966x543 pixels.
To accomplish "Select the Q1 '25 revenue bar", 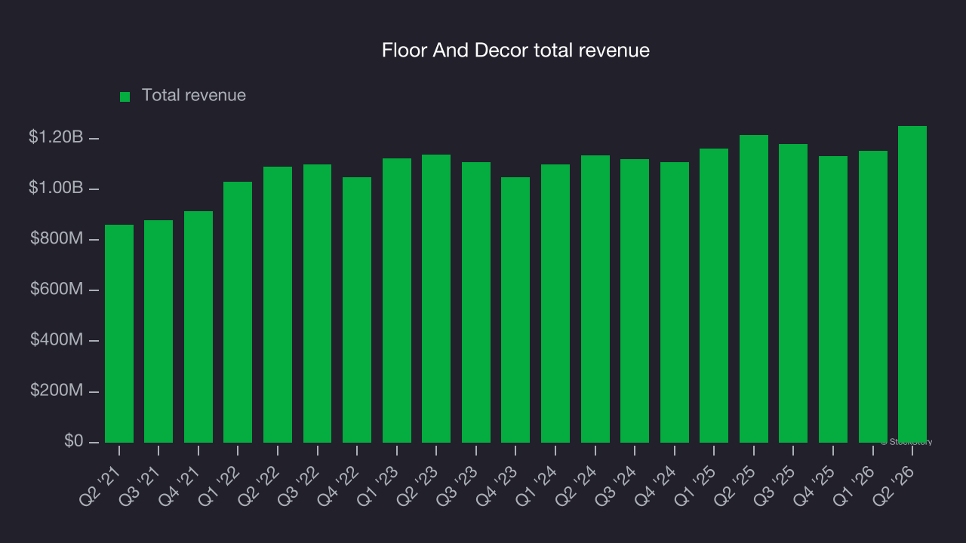I will pyautogui.click(x=714, y=296).
